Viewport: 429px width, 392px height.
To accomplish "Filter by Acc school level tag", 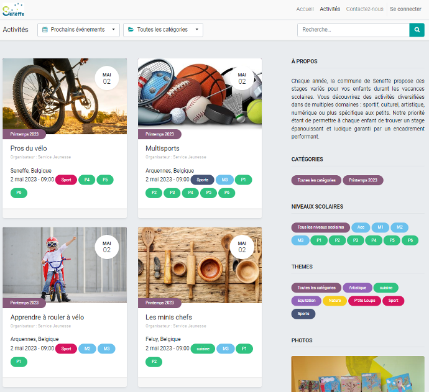I will click(x=361, y=227).
